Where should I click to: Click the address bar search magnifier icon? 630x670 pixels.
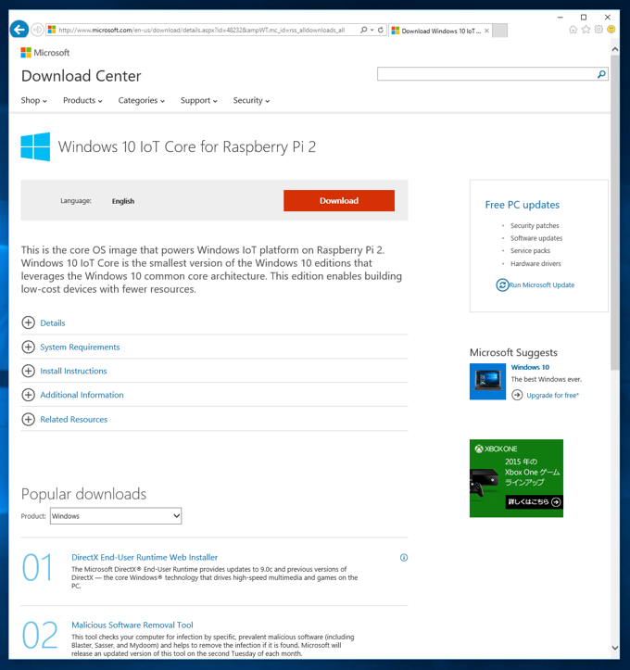(363, 30)
